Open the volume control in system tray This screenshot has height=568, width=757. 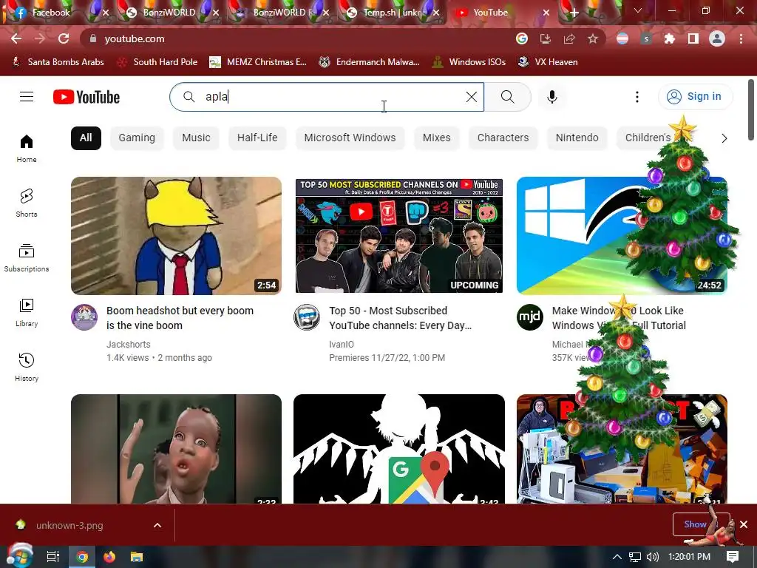(x=652, y=557)
